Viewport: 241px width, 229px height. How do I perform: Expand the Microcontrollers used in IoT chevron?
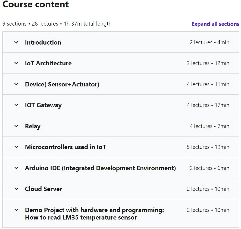click(x=16, y=147)
